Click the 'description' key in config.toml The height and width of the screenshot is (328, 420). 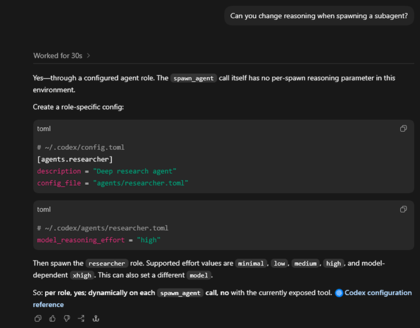pos(59,171)
